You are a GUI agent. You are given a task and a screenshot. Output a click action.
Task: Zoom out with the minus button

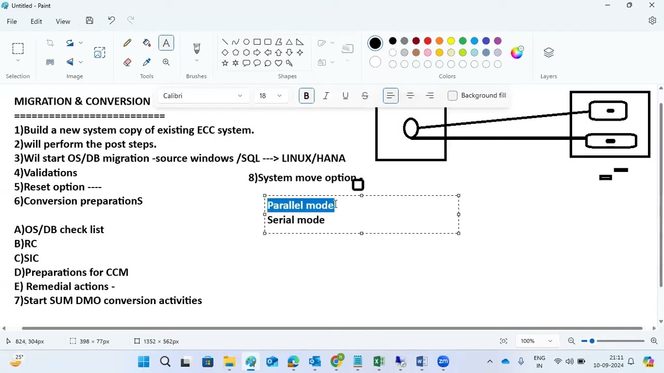point(571,341)
